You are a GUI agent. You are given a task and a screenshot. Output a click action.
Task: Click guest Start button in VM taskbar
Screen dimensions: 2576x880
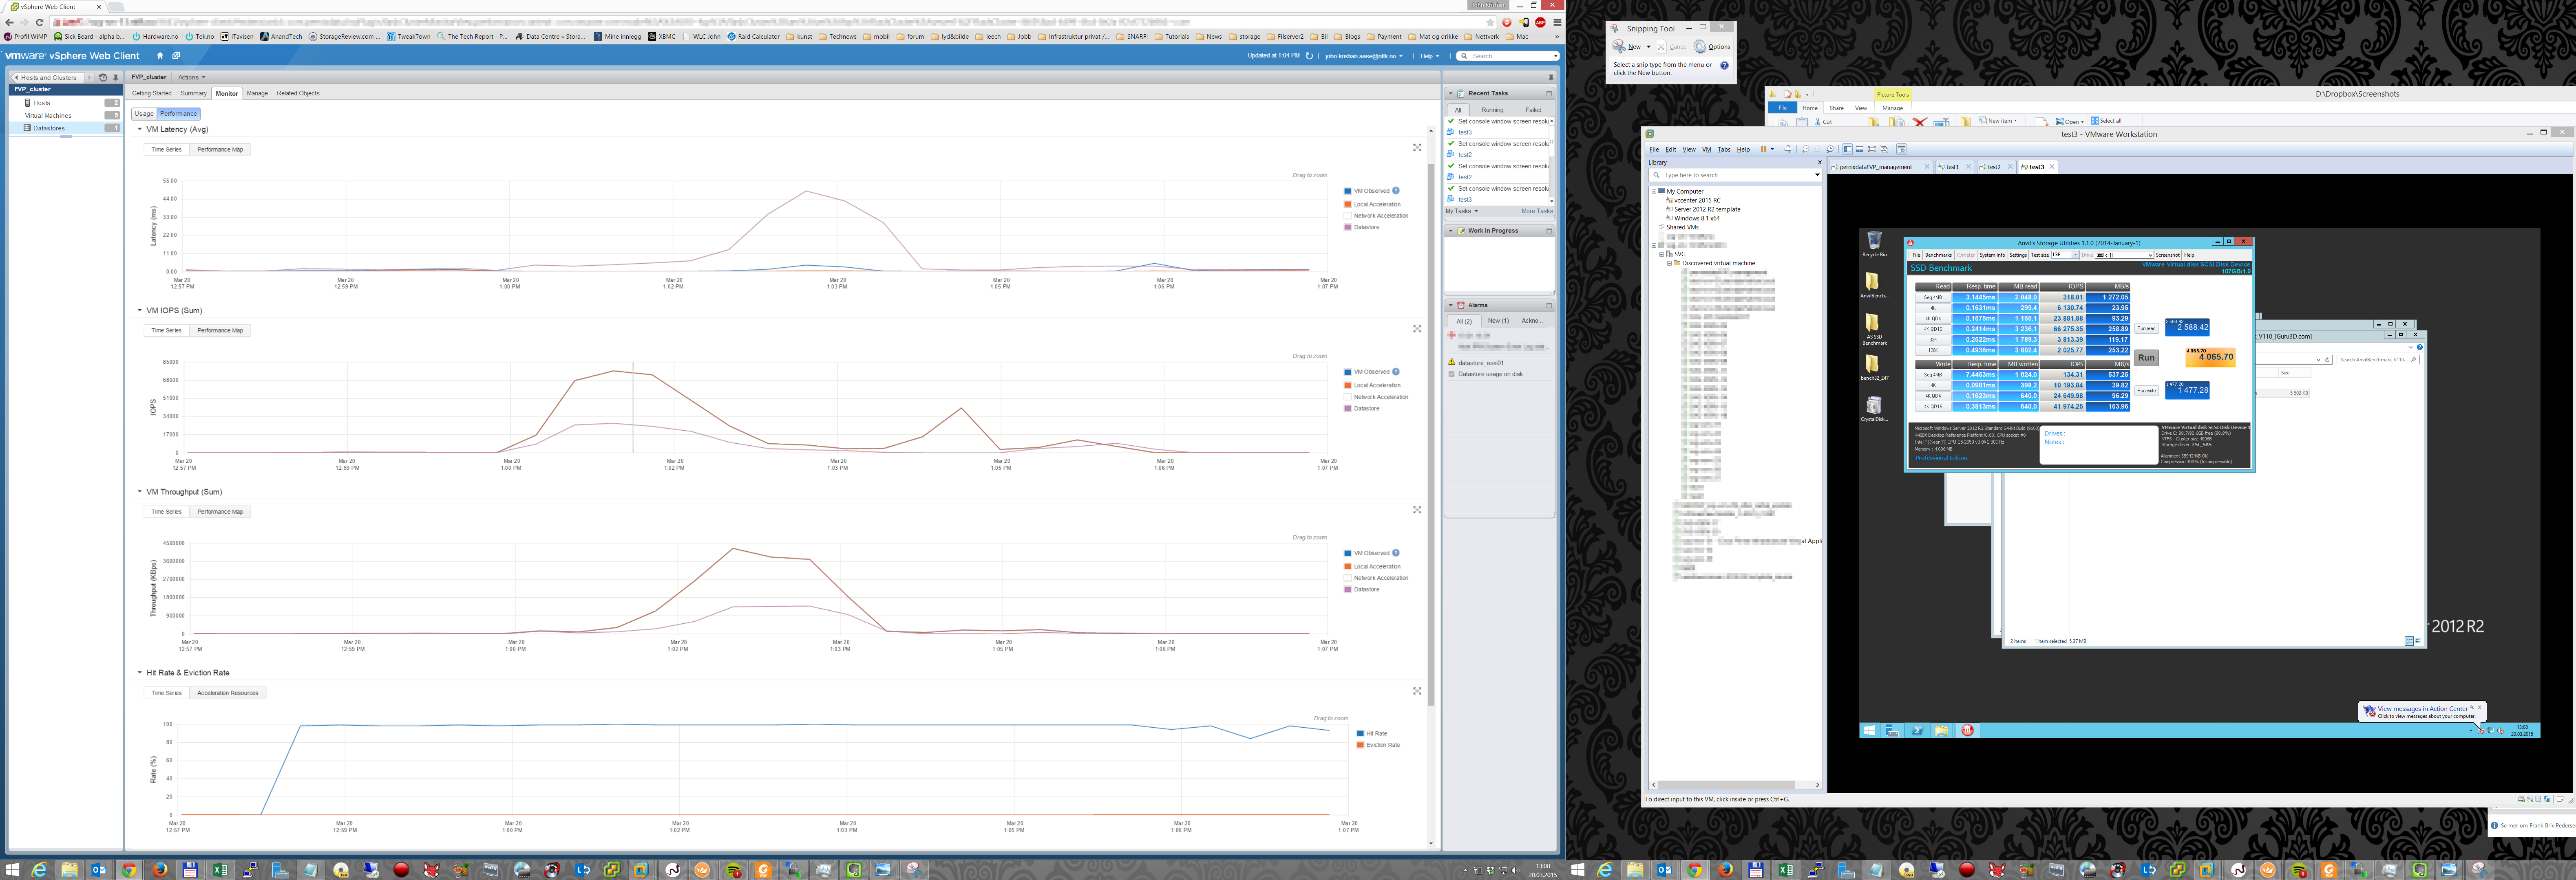1868,730
